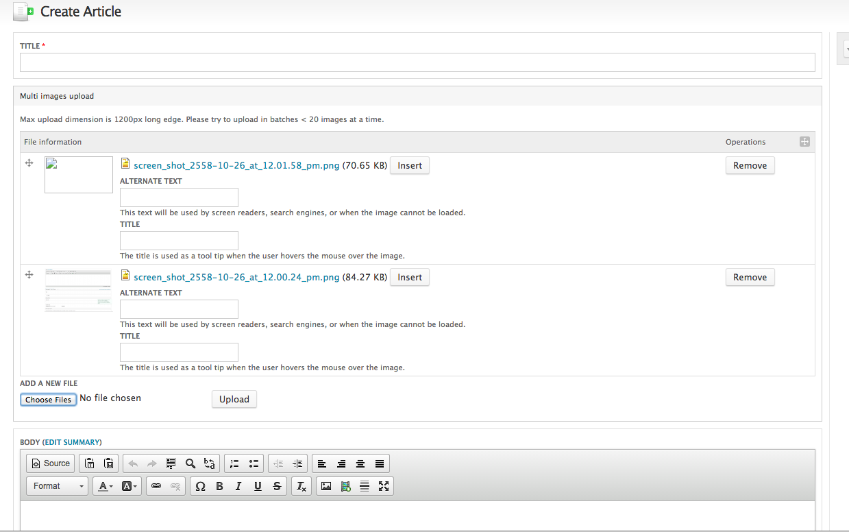The height and width of the screenshot is (532, 849).
Task: Insert a numbered list in the body
Action: click(234, 463)
